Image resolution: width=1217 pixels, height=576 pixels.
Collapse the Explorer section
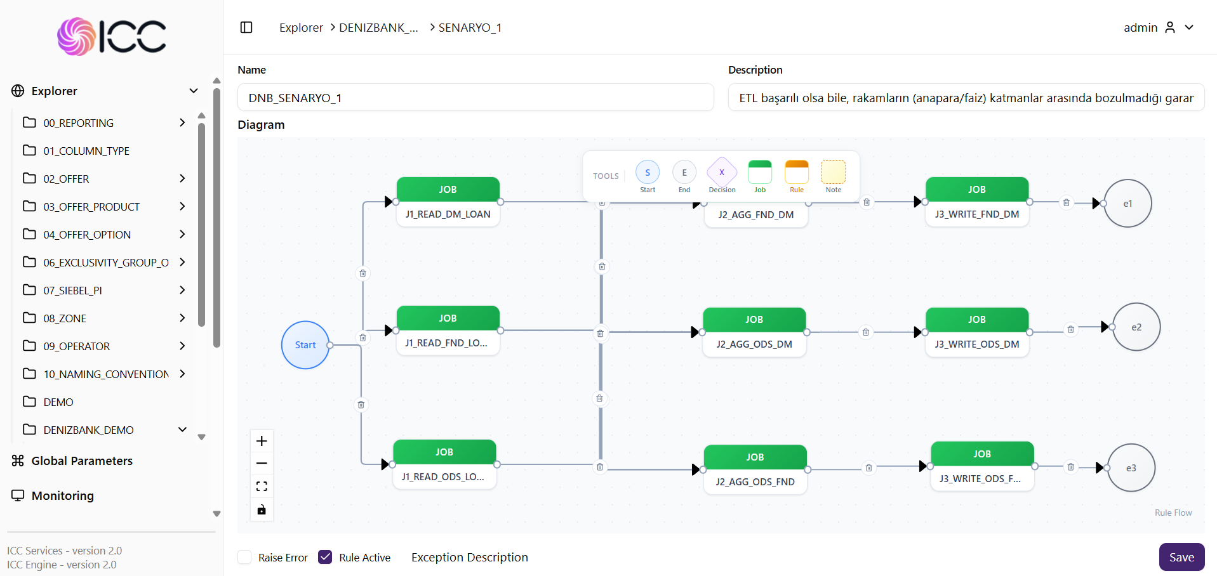pos(194,91)
